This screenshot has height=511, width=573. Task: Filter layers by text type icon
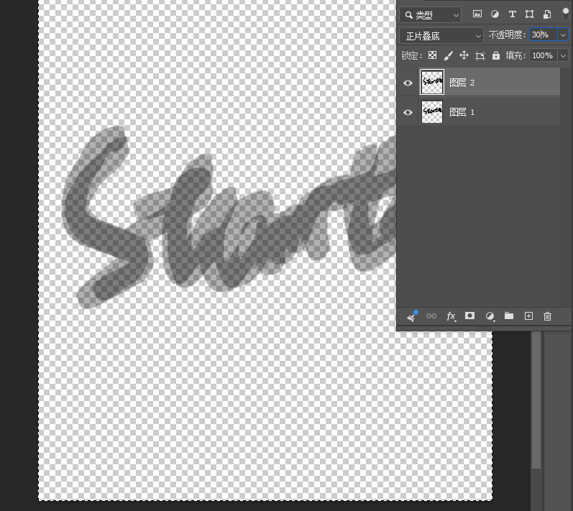[513, 14]
